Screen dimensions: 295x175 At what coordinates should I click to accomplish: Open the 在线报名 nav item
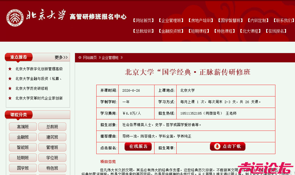pyautogui.click(x=276, y=31)
